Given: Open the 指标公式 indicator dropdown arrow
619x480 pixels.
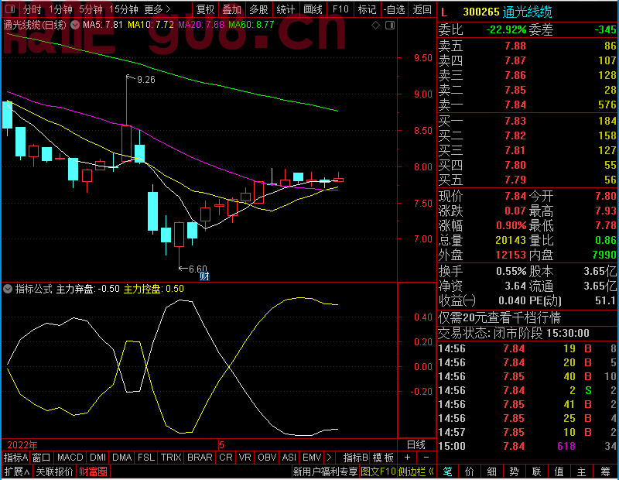Looking at the screenshot, I should (x=8, y=289).
